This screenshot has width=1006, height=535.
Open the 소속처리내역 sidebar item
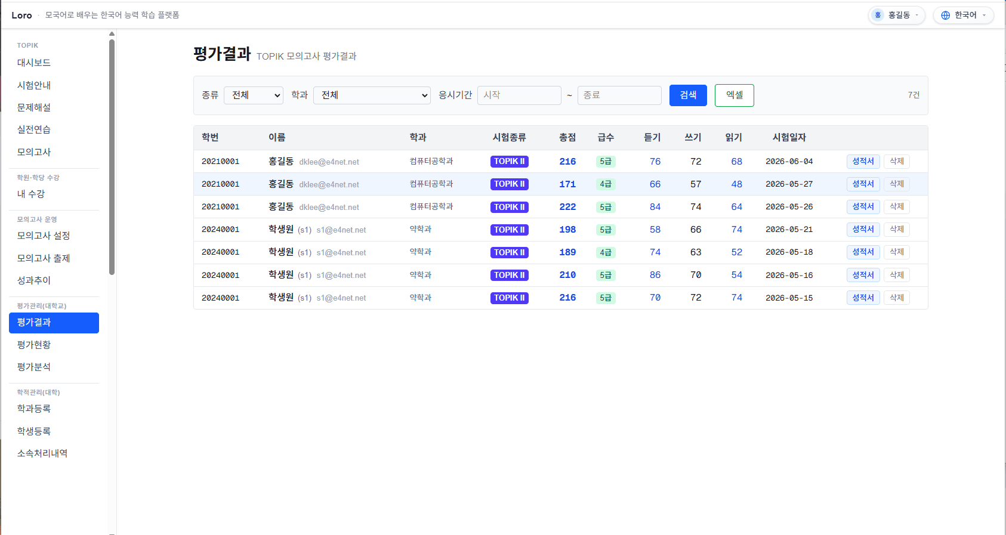(54, 453)
